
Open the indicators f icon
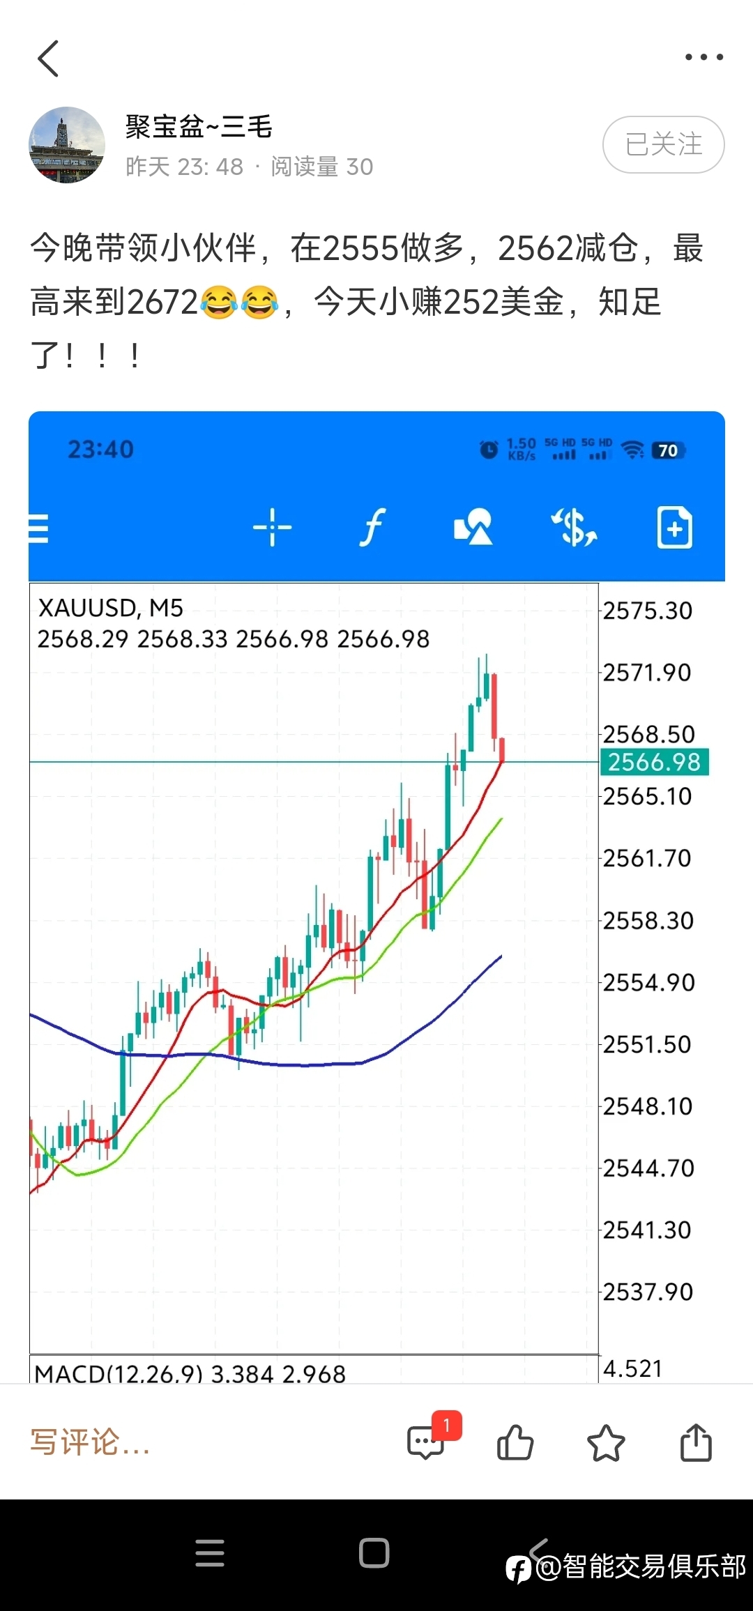(x=373, y=527)
